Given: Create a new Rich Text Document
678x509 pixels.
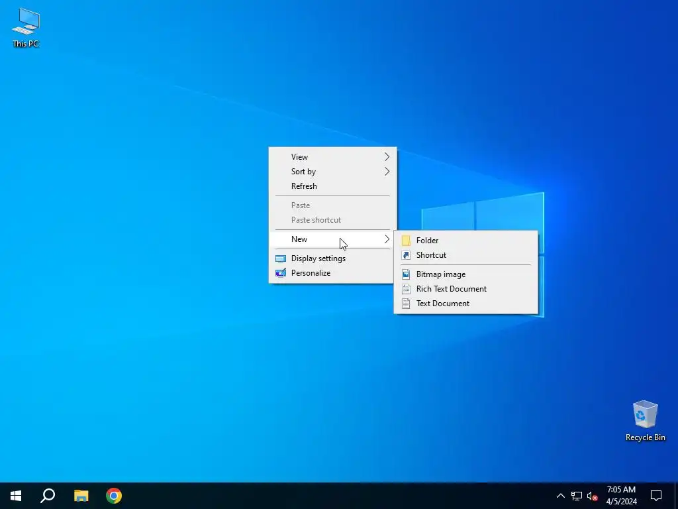Looking at the screenshot, I should (x=465, y=289).
